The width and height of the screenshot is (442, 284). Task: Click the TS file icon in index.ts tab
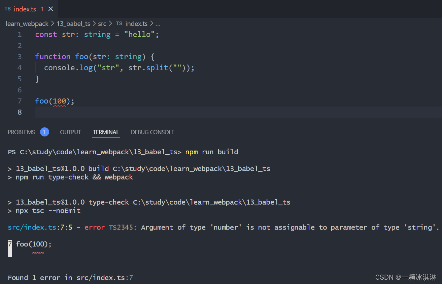click(x=7, y=9)
